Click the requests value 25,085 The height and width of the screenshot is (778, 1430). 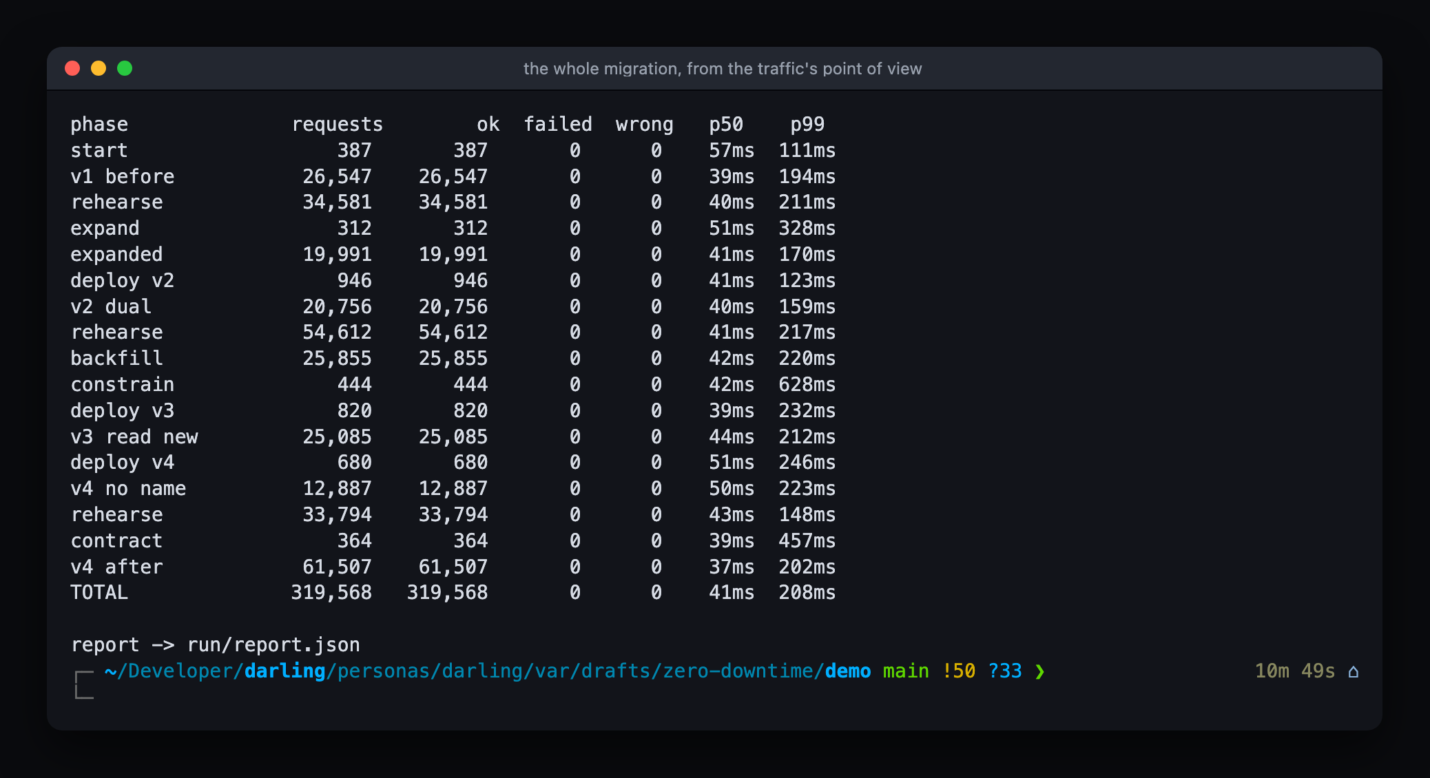coord(338,437)
